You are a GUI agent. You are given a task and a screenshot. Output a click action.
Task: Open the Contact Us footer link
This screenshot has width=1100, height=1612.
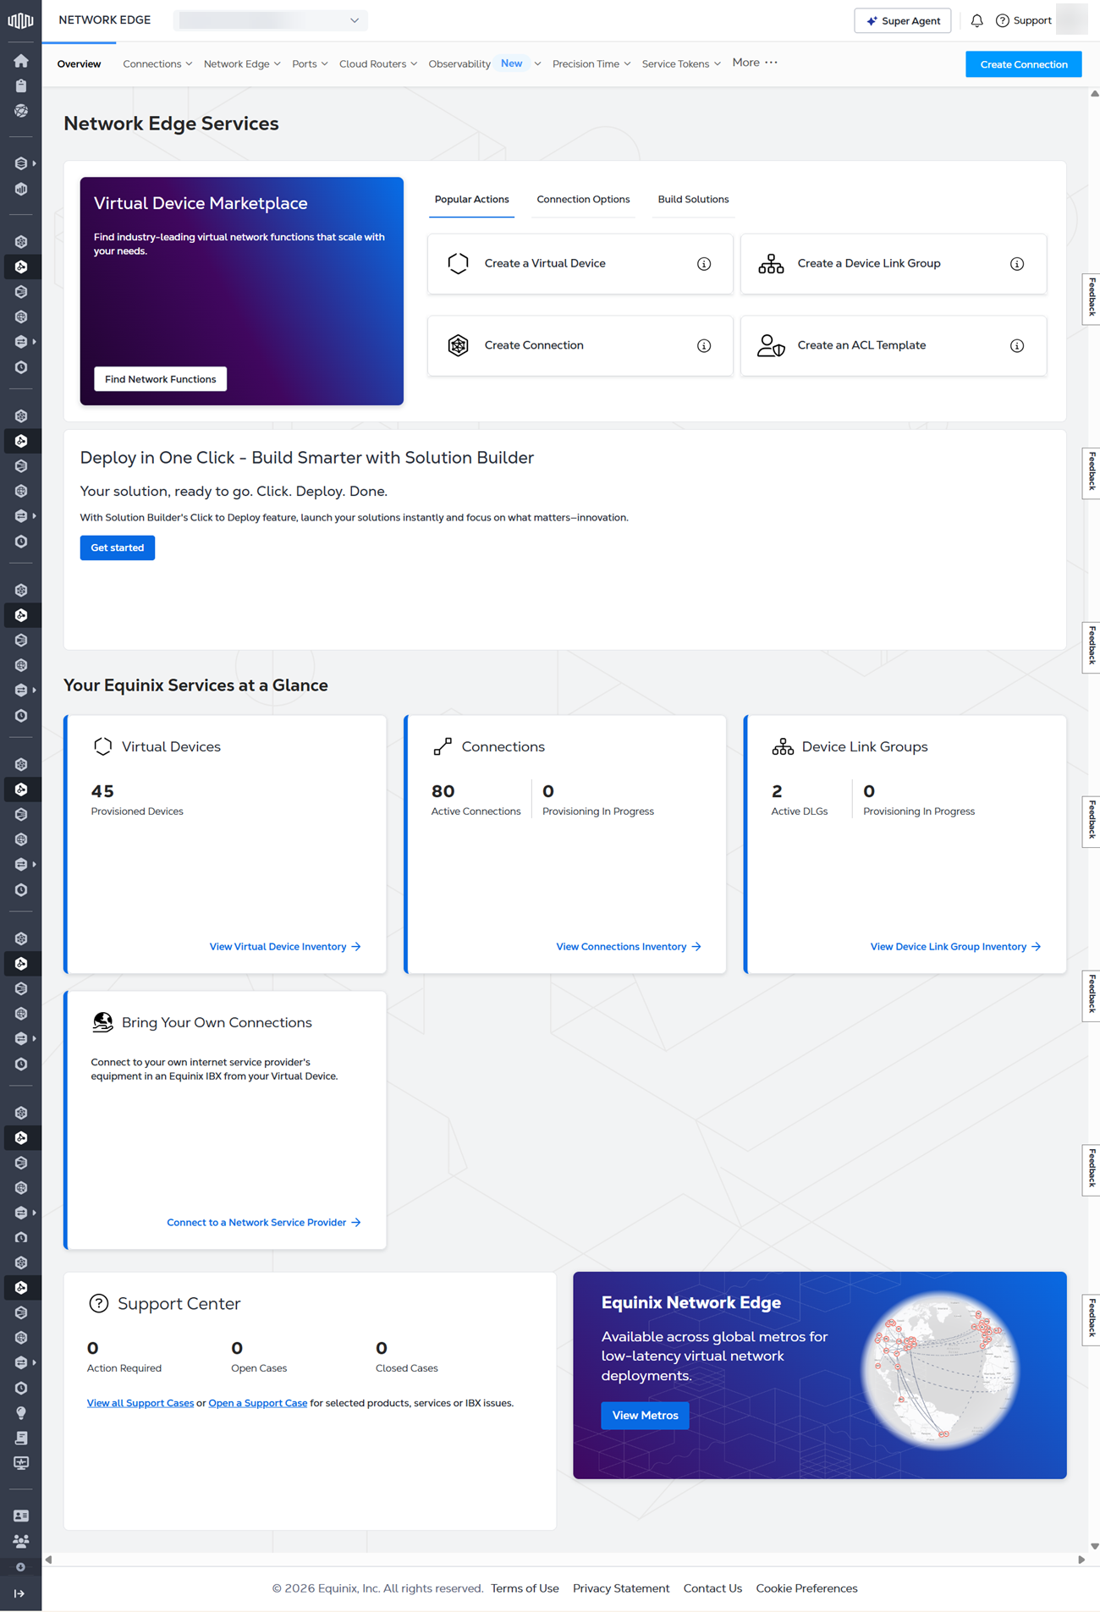[x=712, y=1588]
